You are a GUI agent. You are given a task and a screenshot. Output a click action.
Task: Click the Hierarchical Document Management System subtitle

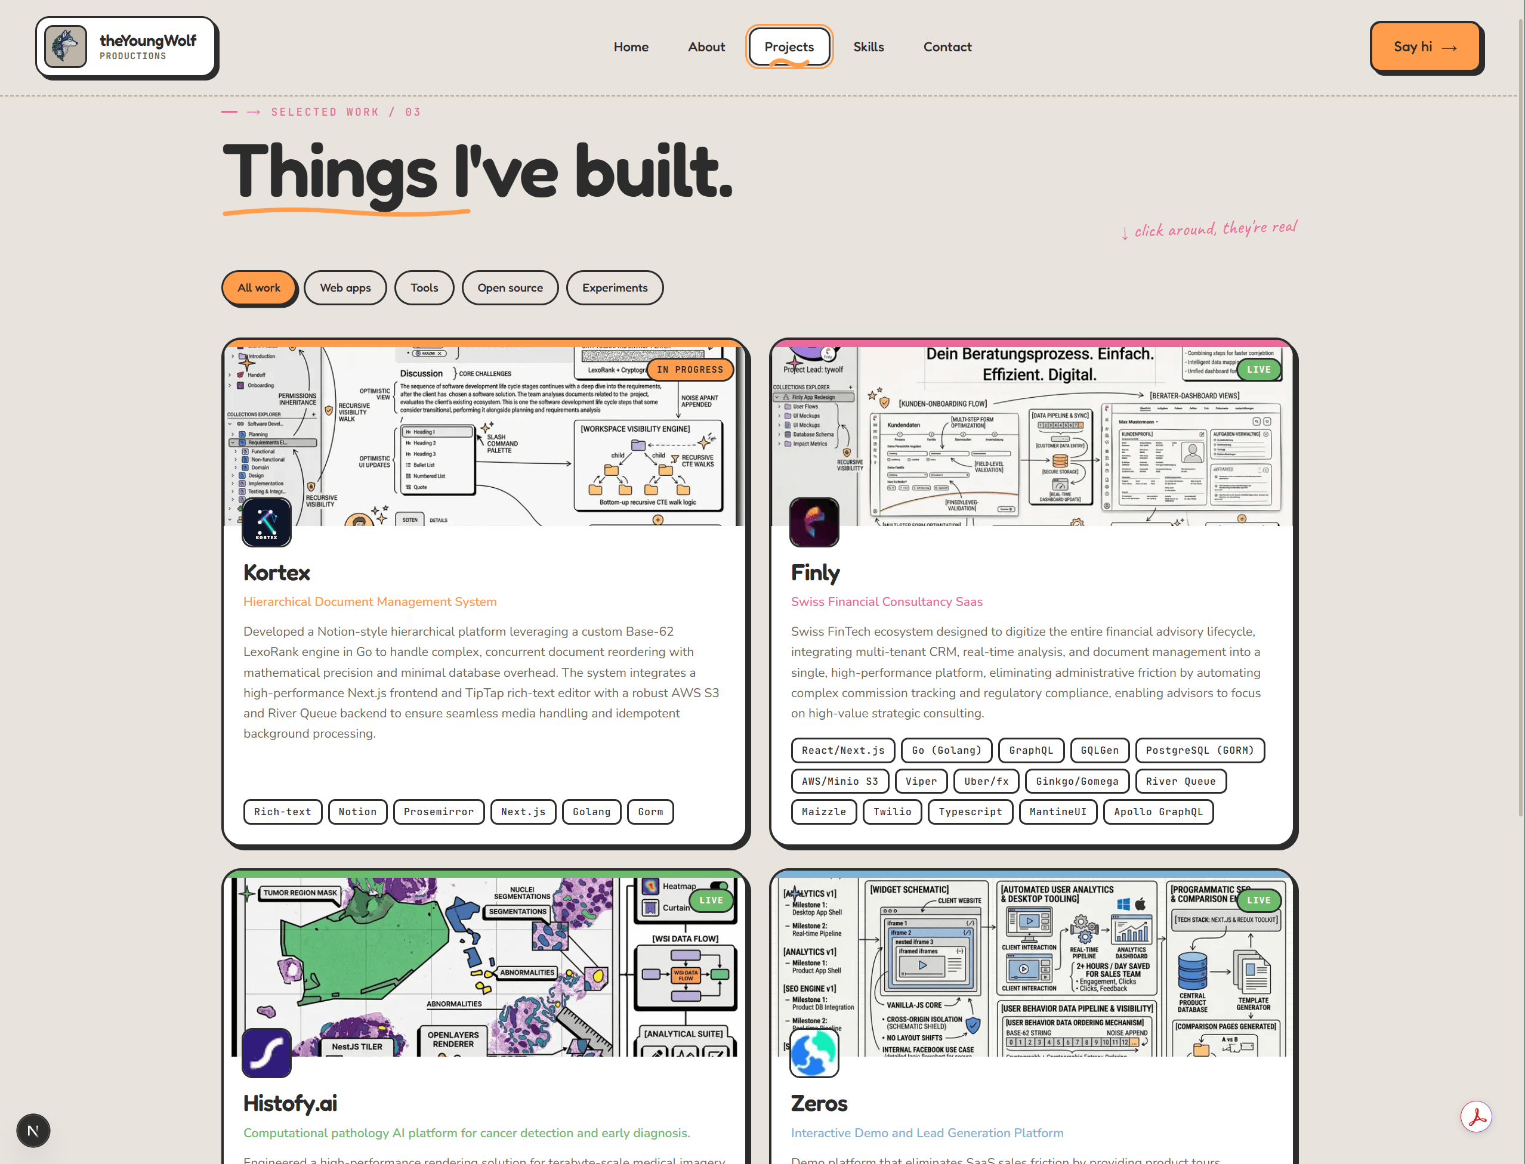[369, 602]
